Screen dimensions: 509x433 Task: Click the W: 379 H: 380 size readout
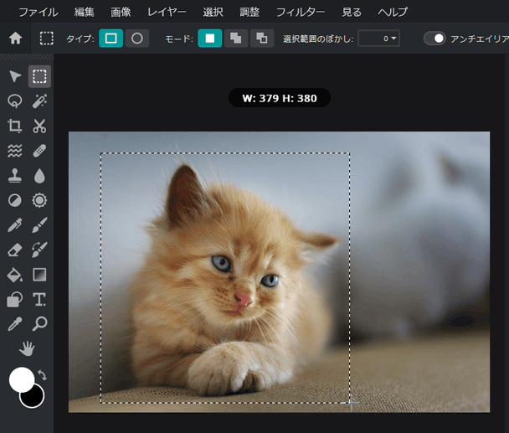(280, 98)
